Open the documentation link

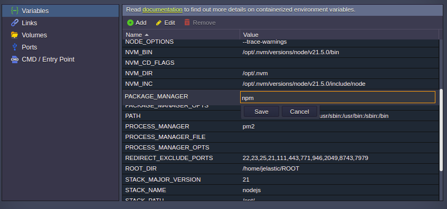[163, 9]
